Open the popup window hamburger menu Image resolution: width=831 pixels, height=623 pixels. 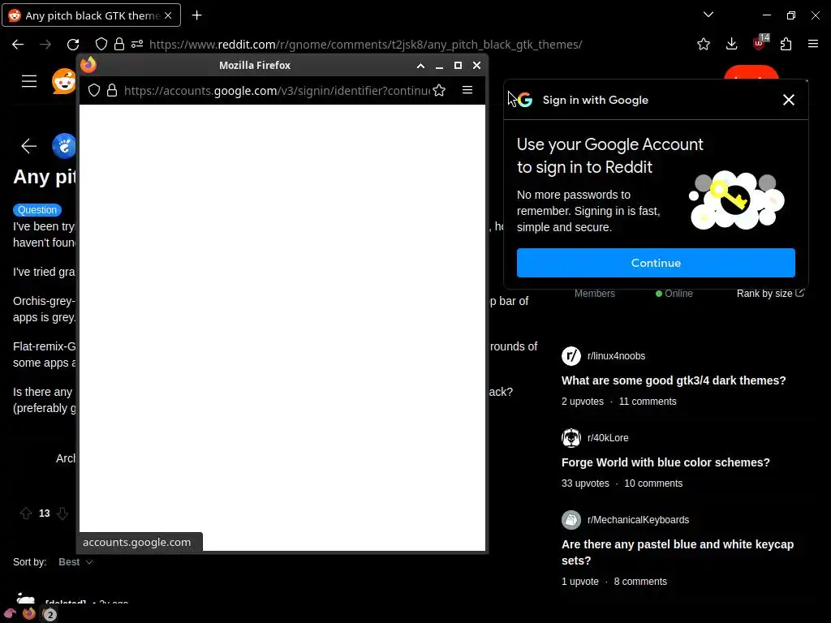click(x=467, y=90)
